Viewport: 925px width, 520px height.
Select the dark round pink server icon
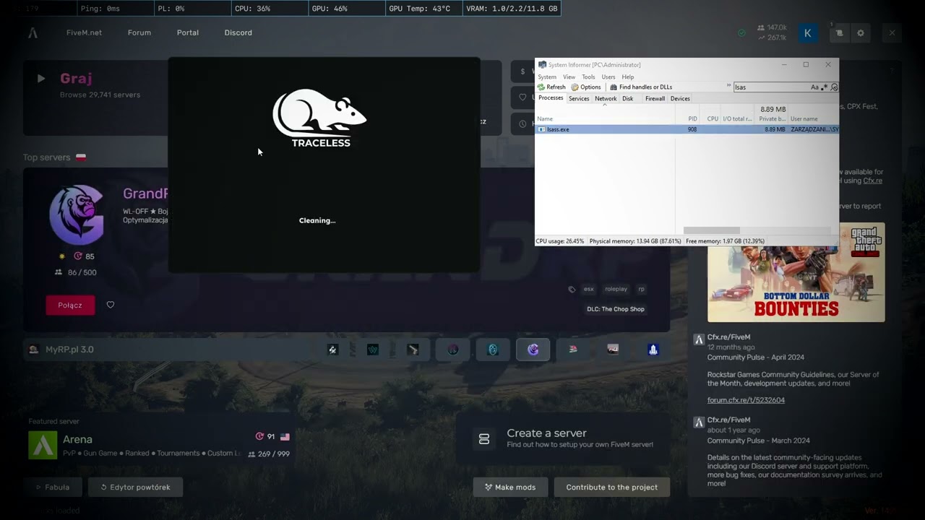tap(453, 350)
